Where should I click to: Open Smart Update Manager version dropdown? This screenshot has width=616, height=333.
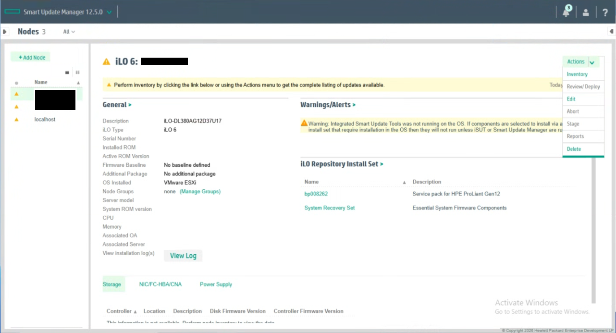tap(109, 12)
